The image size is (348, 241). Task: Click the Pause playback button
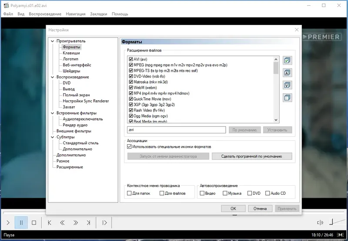tap(21, 223)
